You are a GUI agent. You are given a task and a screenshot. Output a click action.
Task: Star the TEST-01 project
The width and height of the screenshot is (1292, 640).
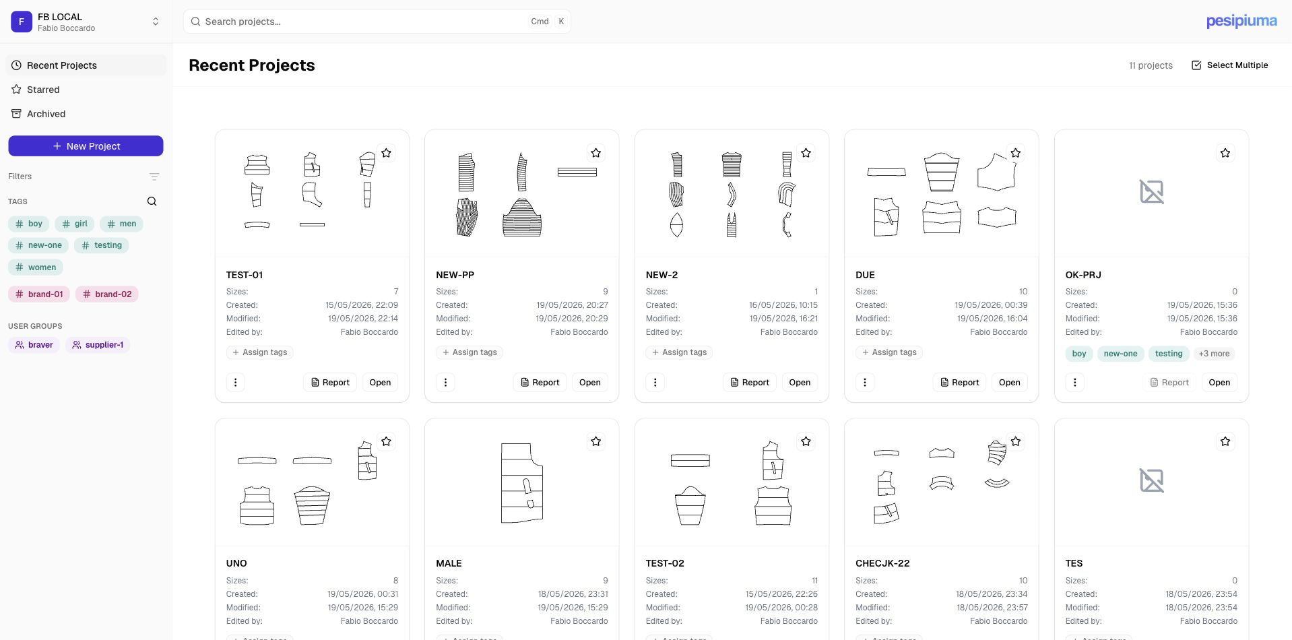tap(386, 153)
